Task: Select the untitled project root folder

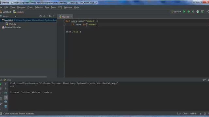Action: (28, 20)
